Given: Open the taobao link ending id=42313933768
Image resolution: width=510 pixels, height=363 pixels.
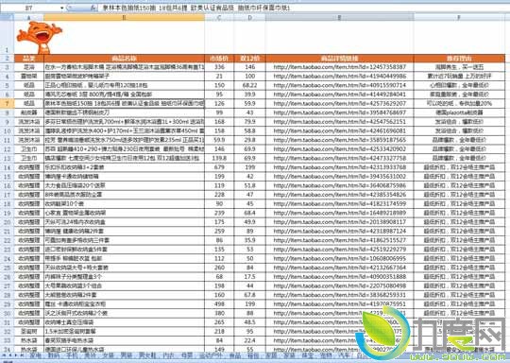Looking at the screenshot, I should 340,167.
